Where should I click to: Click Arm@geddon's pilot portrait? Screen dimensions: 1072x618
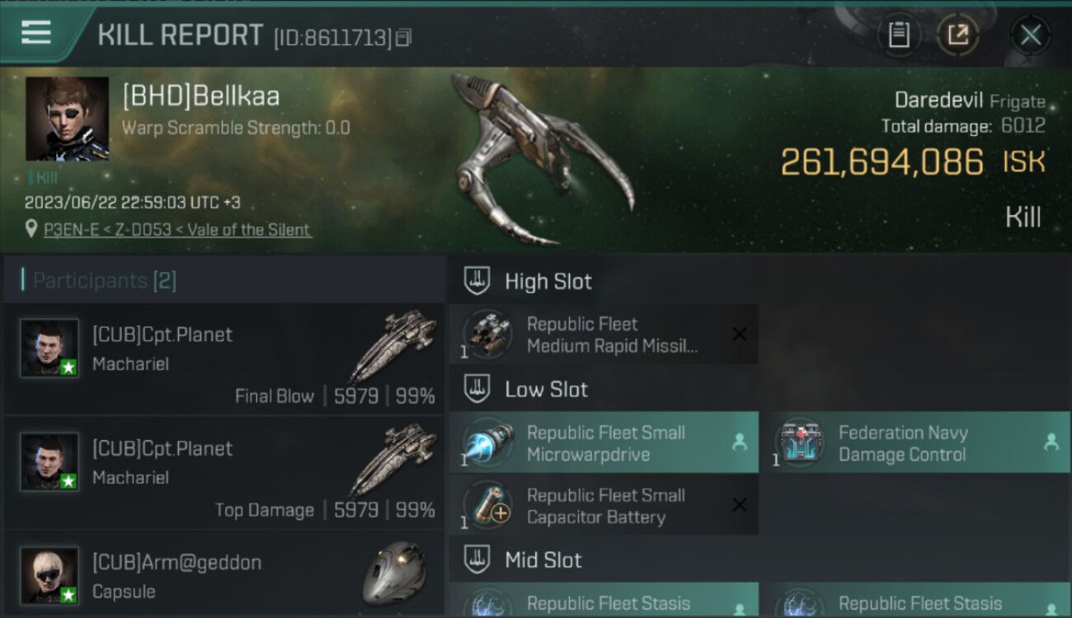pos(49,576)
